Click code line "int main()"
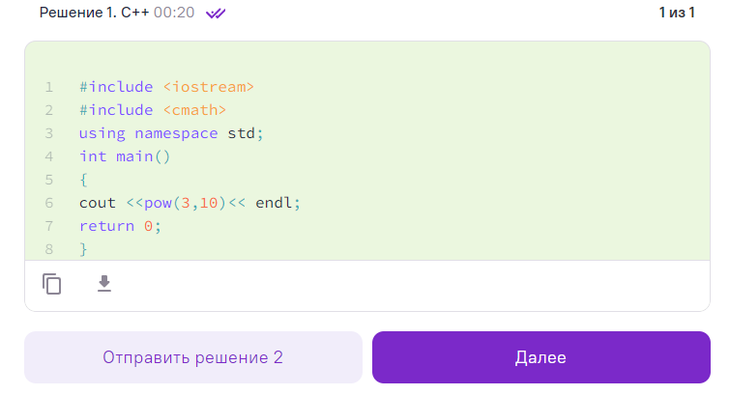Screen dimensions: 730x395 (x=125, y=156)
